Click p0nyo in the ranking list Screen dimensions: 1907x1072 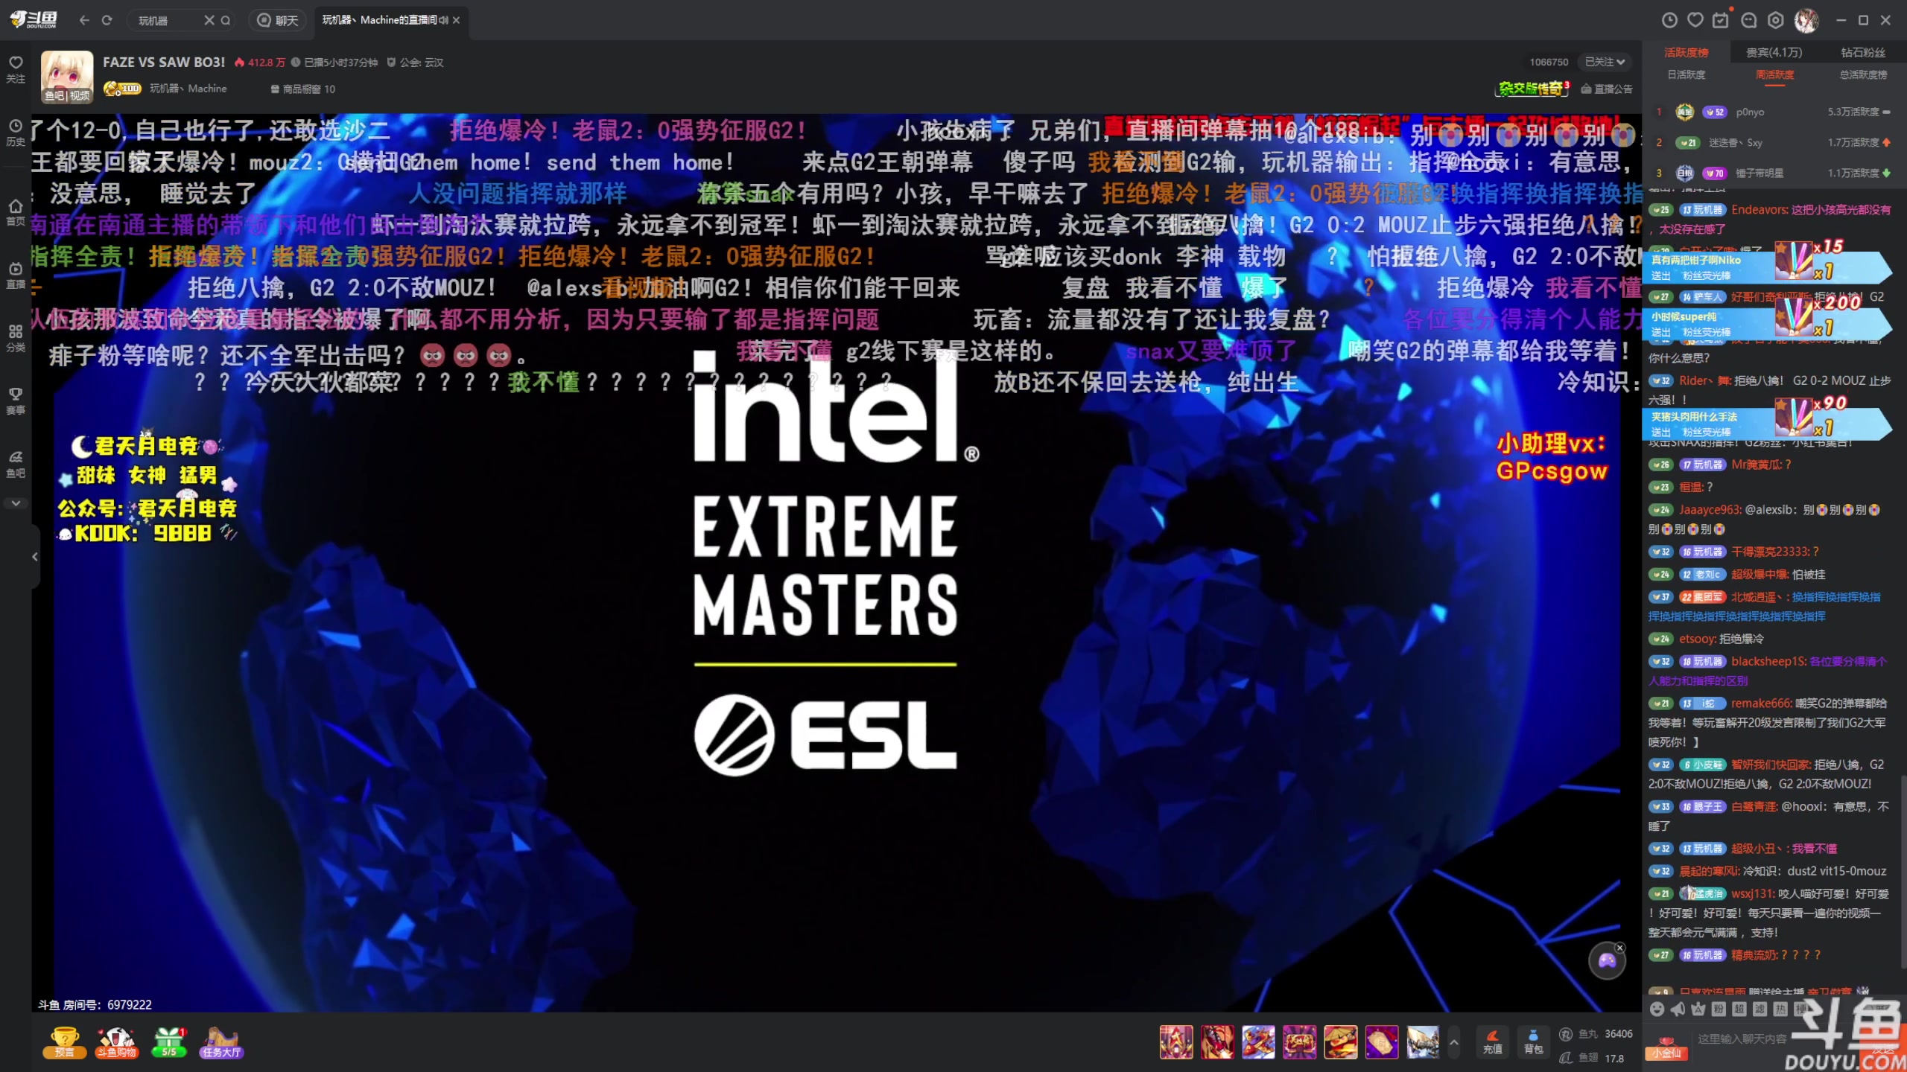click(1750, 112)
